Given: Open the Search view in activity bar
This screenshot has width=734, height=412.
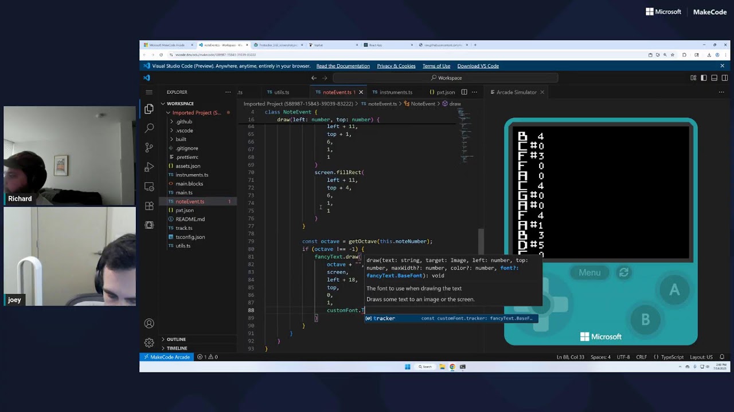Looking at the screenshot, I should 149,128.
